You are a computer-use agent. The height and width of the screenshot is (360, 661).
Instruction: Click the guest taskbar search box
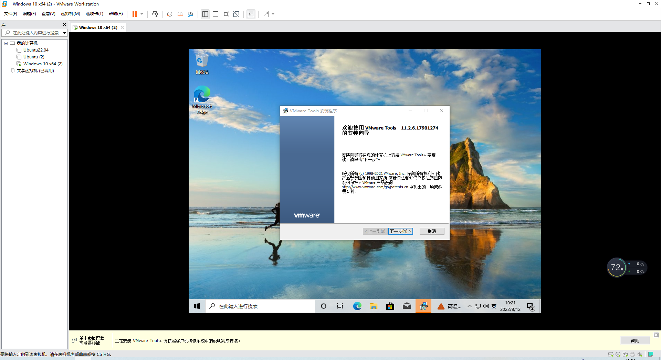260,306
